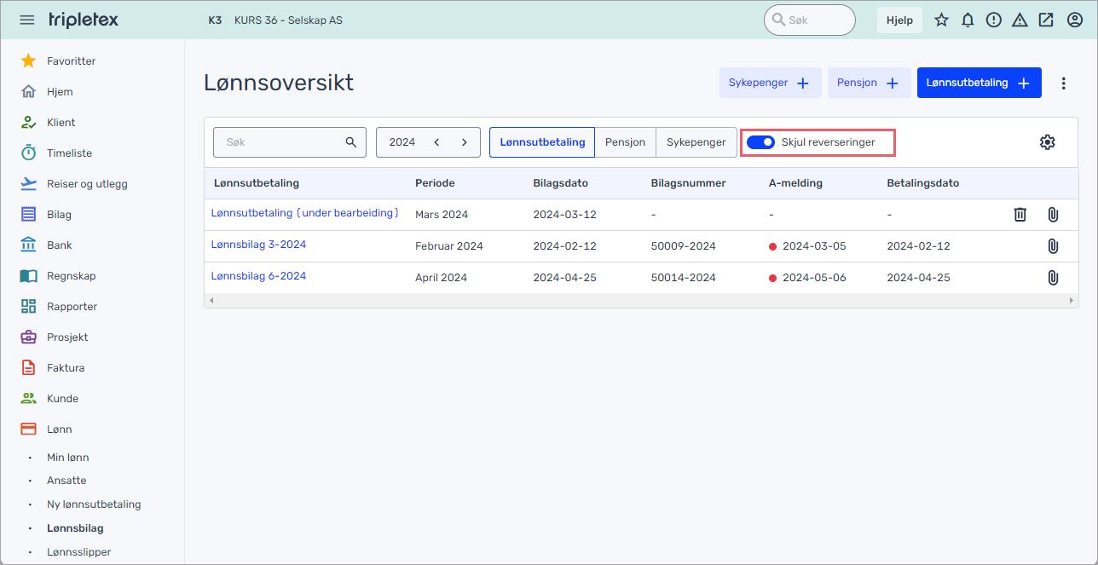Image resolution: width=1098 pixels, height=565 pixels.
Task: Delete the Mars 2024 draft payroll
Action: 1020,215
